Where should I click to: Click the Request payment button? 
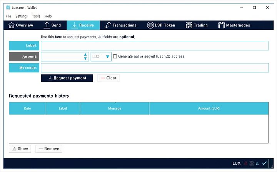click(x=67, y=78)
